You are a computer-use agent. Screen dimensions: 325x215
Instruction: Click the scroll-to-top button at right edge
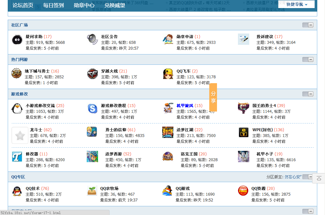pos(319,178)
